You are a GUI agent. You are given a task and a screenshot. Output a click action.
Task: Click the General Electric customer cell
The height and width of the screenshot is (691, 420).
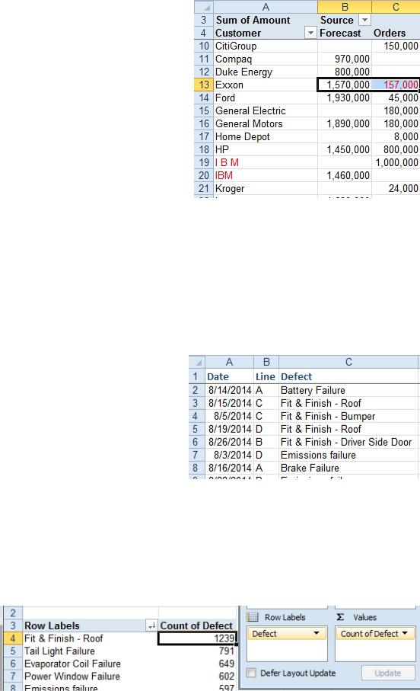[266, 110]
